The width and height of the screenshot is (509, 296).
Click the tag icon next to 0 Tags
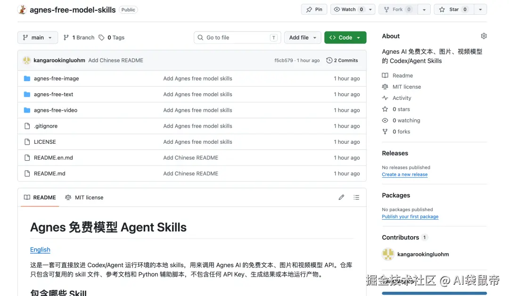tap(102, 38)
